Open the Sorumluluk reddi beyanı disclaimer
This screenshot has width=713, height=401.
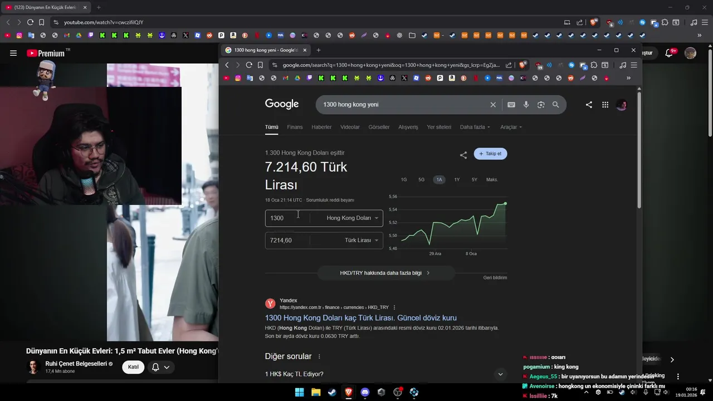coord(330,200)
